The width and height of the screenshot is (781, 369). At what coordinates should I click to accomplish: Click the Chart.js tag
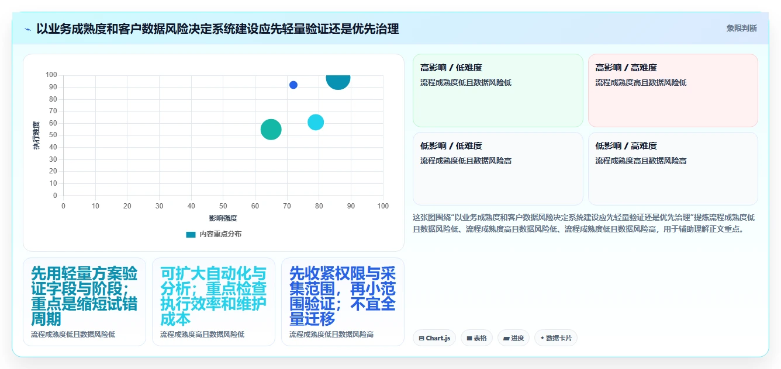[434, 338]
